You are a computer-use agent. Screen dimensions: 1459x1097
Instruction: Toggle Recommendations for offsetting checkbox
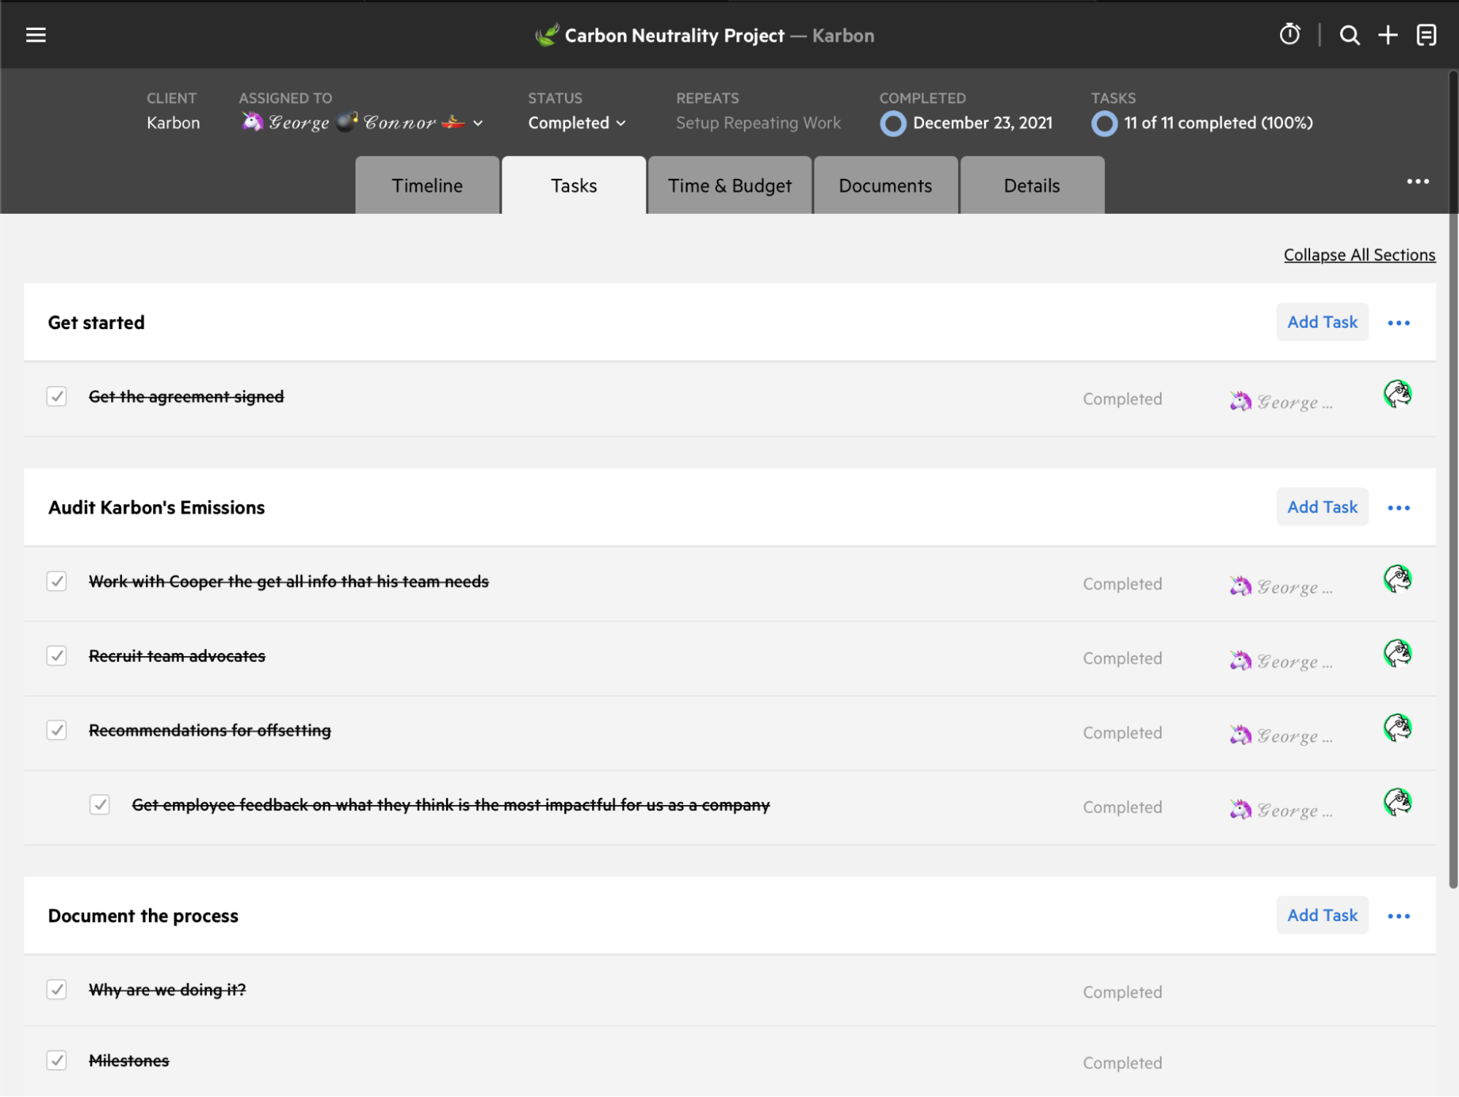(57, 730)
